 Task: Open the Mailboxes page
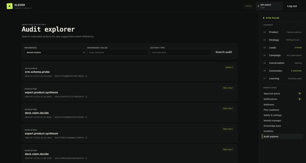282,105
